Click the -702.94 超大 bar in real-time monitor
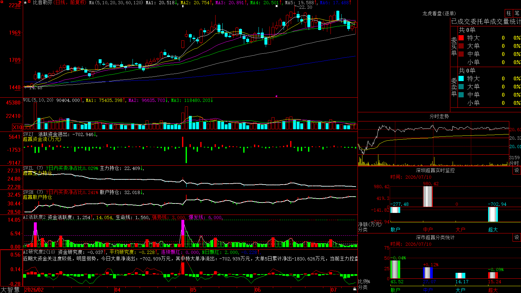The width and height of the screenshot is (521, 293). tap(493, 214)
